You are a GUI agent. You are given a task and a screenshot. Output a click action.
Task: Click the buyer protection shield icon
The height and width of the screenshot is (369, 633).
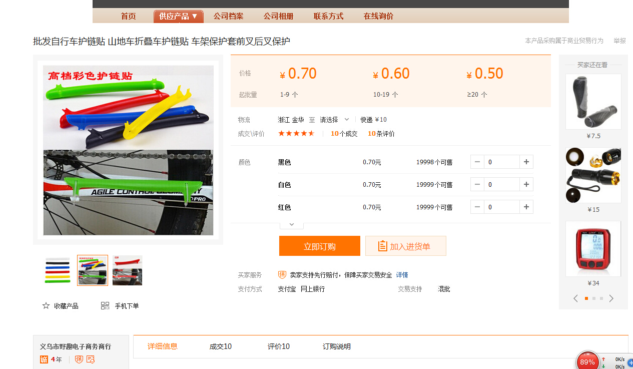[282, 275]
